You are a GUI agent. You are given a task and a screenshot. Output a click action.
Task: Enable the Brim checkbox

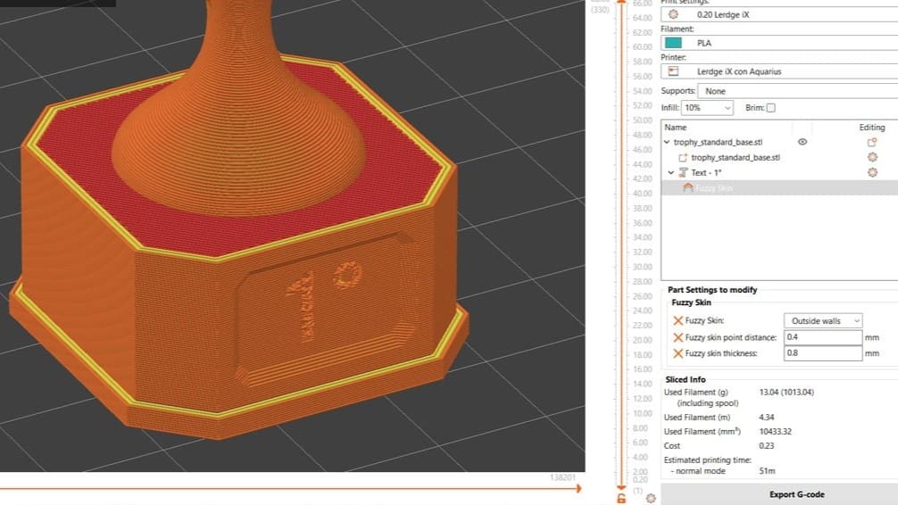click(x=771, y=108)
